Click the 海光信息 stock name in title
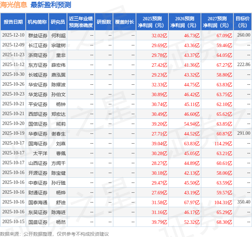The height and width of the screenshot is (237, 252). (14, 5)
